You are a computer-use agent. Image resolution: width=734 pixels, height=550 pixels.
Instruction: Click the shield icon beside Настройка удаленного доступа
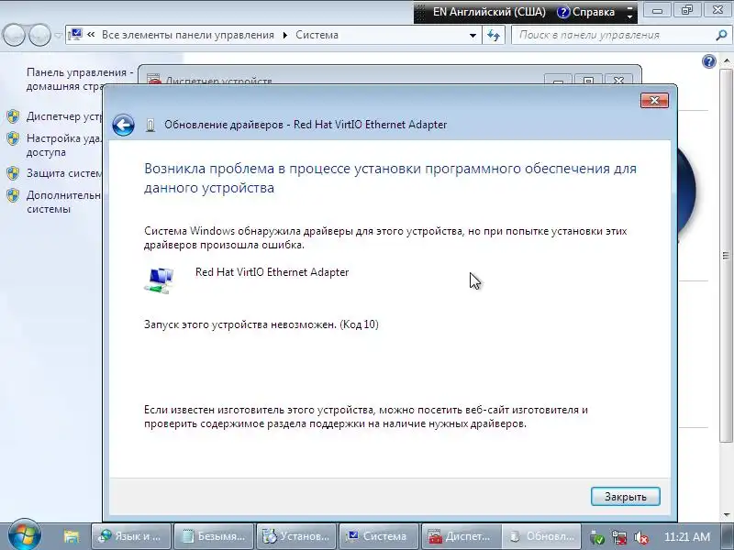click(x=13, y=138)
